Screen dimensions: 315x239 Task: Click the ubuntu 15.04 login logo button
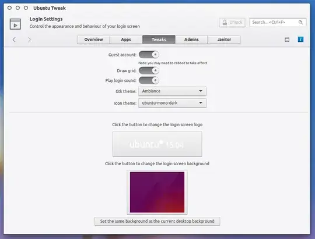tap(157, 144)
